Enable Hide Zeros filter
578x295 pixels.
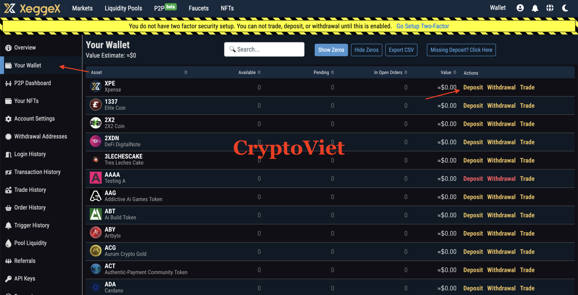(x=366, y=50)
